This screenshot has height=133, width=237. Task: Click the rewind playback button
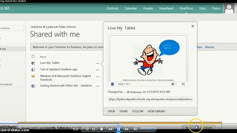(x=110, y=129)
